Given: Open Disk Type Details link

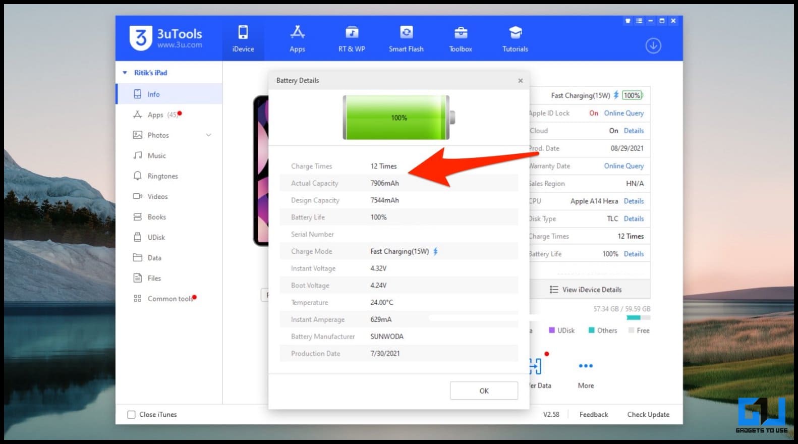Looking at the screenshot, I should (634, 218).
